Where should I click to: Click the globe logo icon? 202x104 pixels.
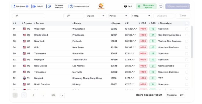(101, 6)
